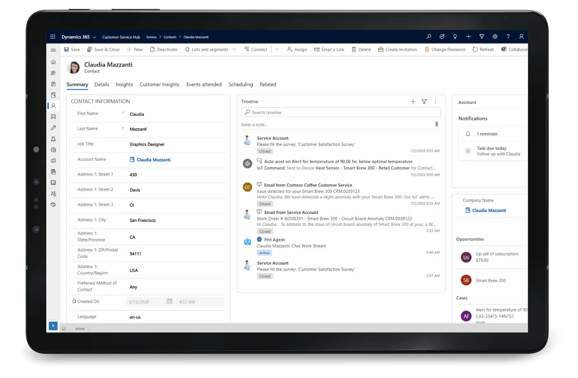Open the Created On calendar picker
Viewport: 578px width, 378px height.
coord(169,302)
